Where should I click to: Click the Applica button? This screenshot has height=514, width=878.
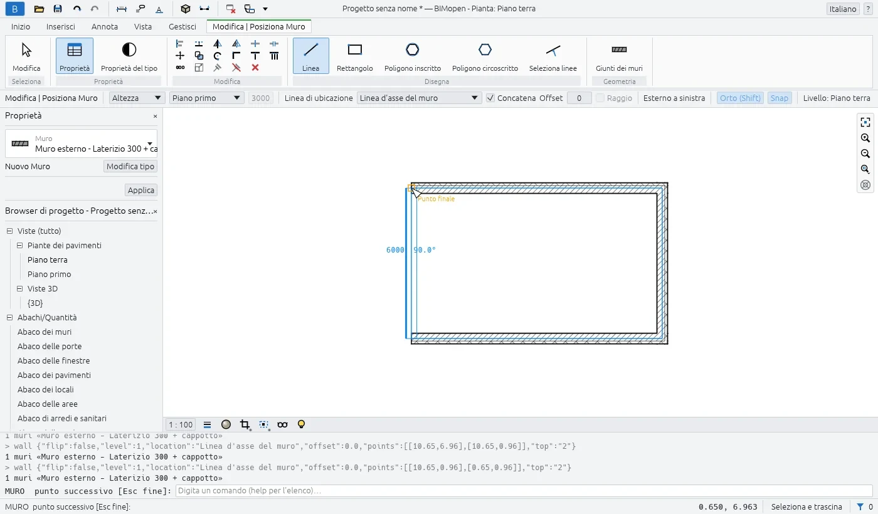[141, 190]
